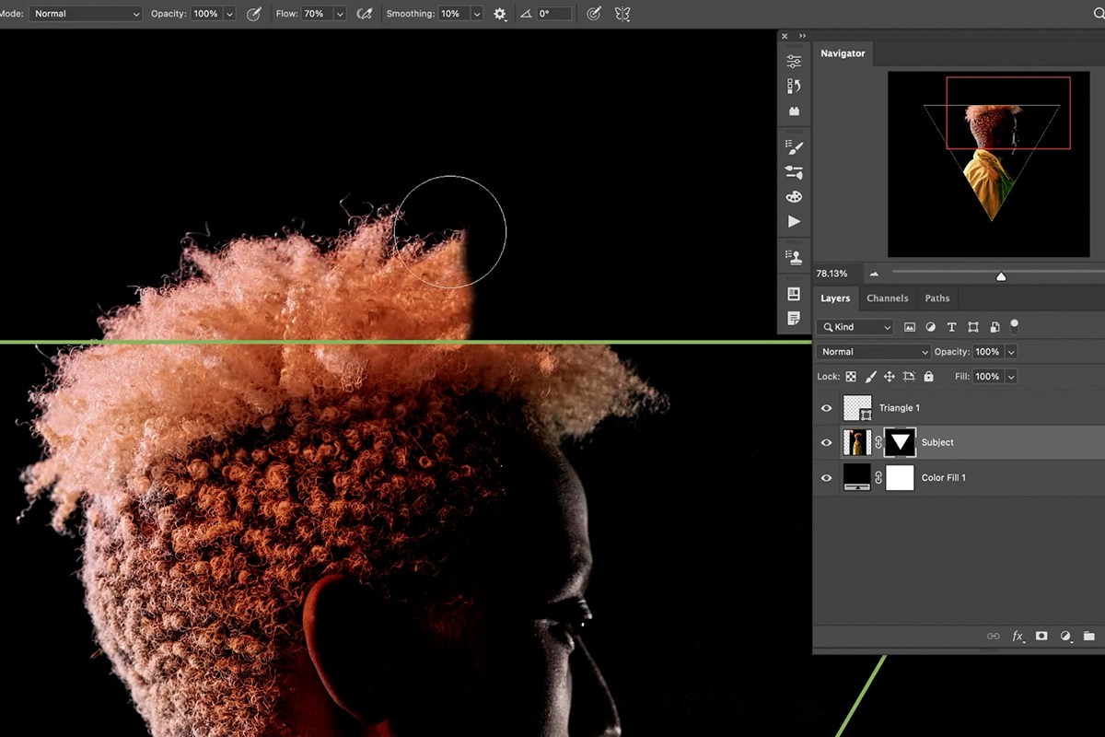Toggle lock transparent pixels

click(x=851, y=377)
